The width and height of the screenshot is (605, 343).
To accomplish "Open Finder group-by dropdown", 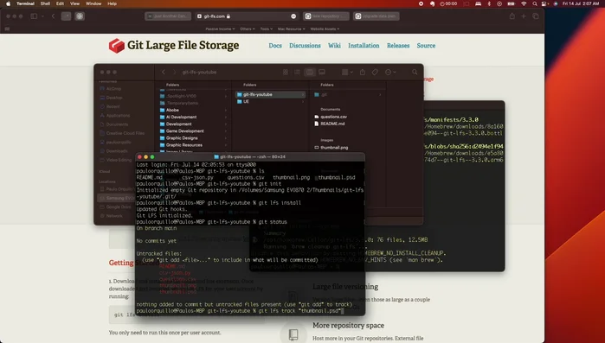I will coord(347,72).
